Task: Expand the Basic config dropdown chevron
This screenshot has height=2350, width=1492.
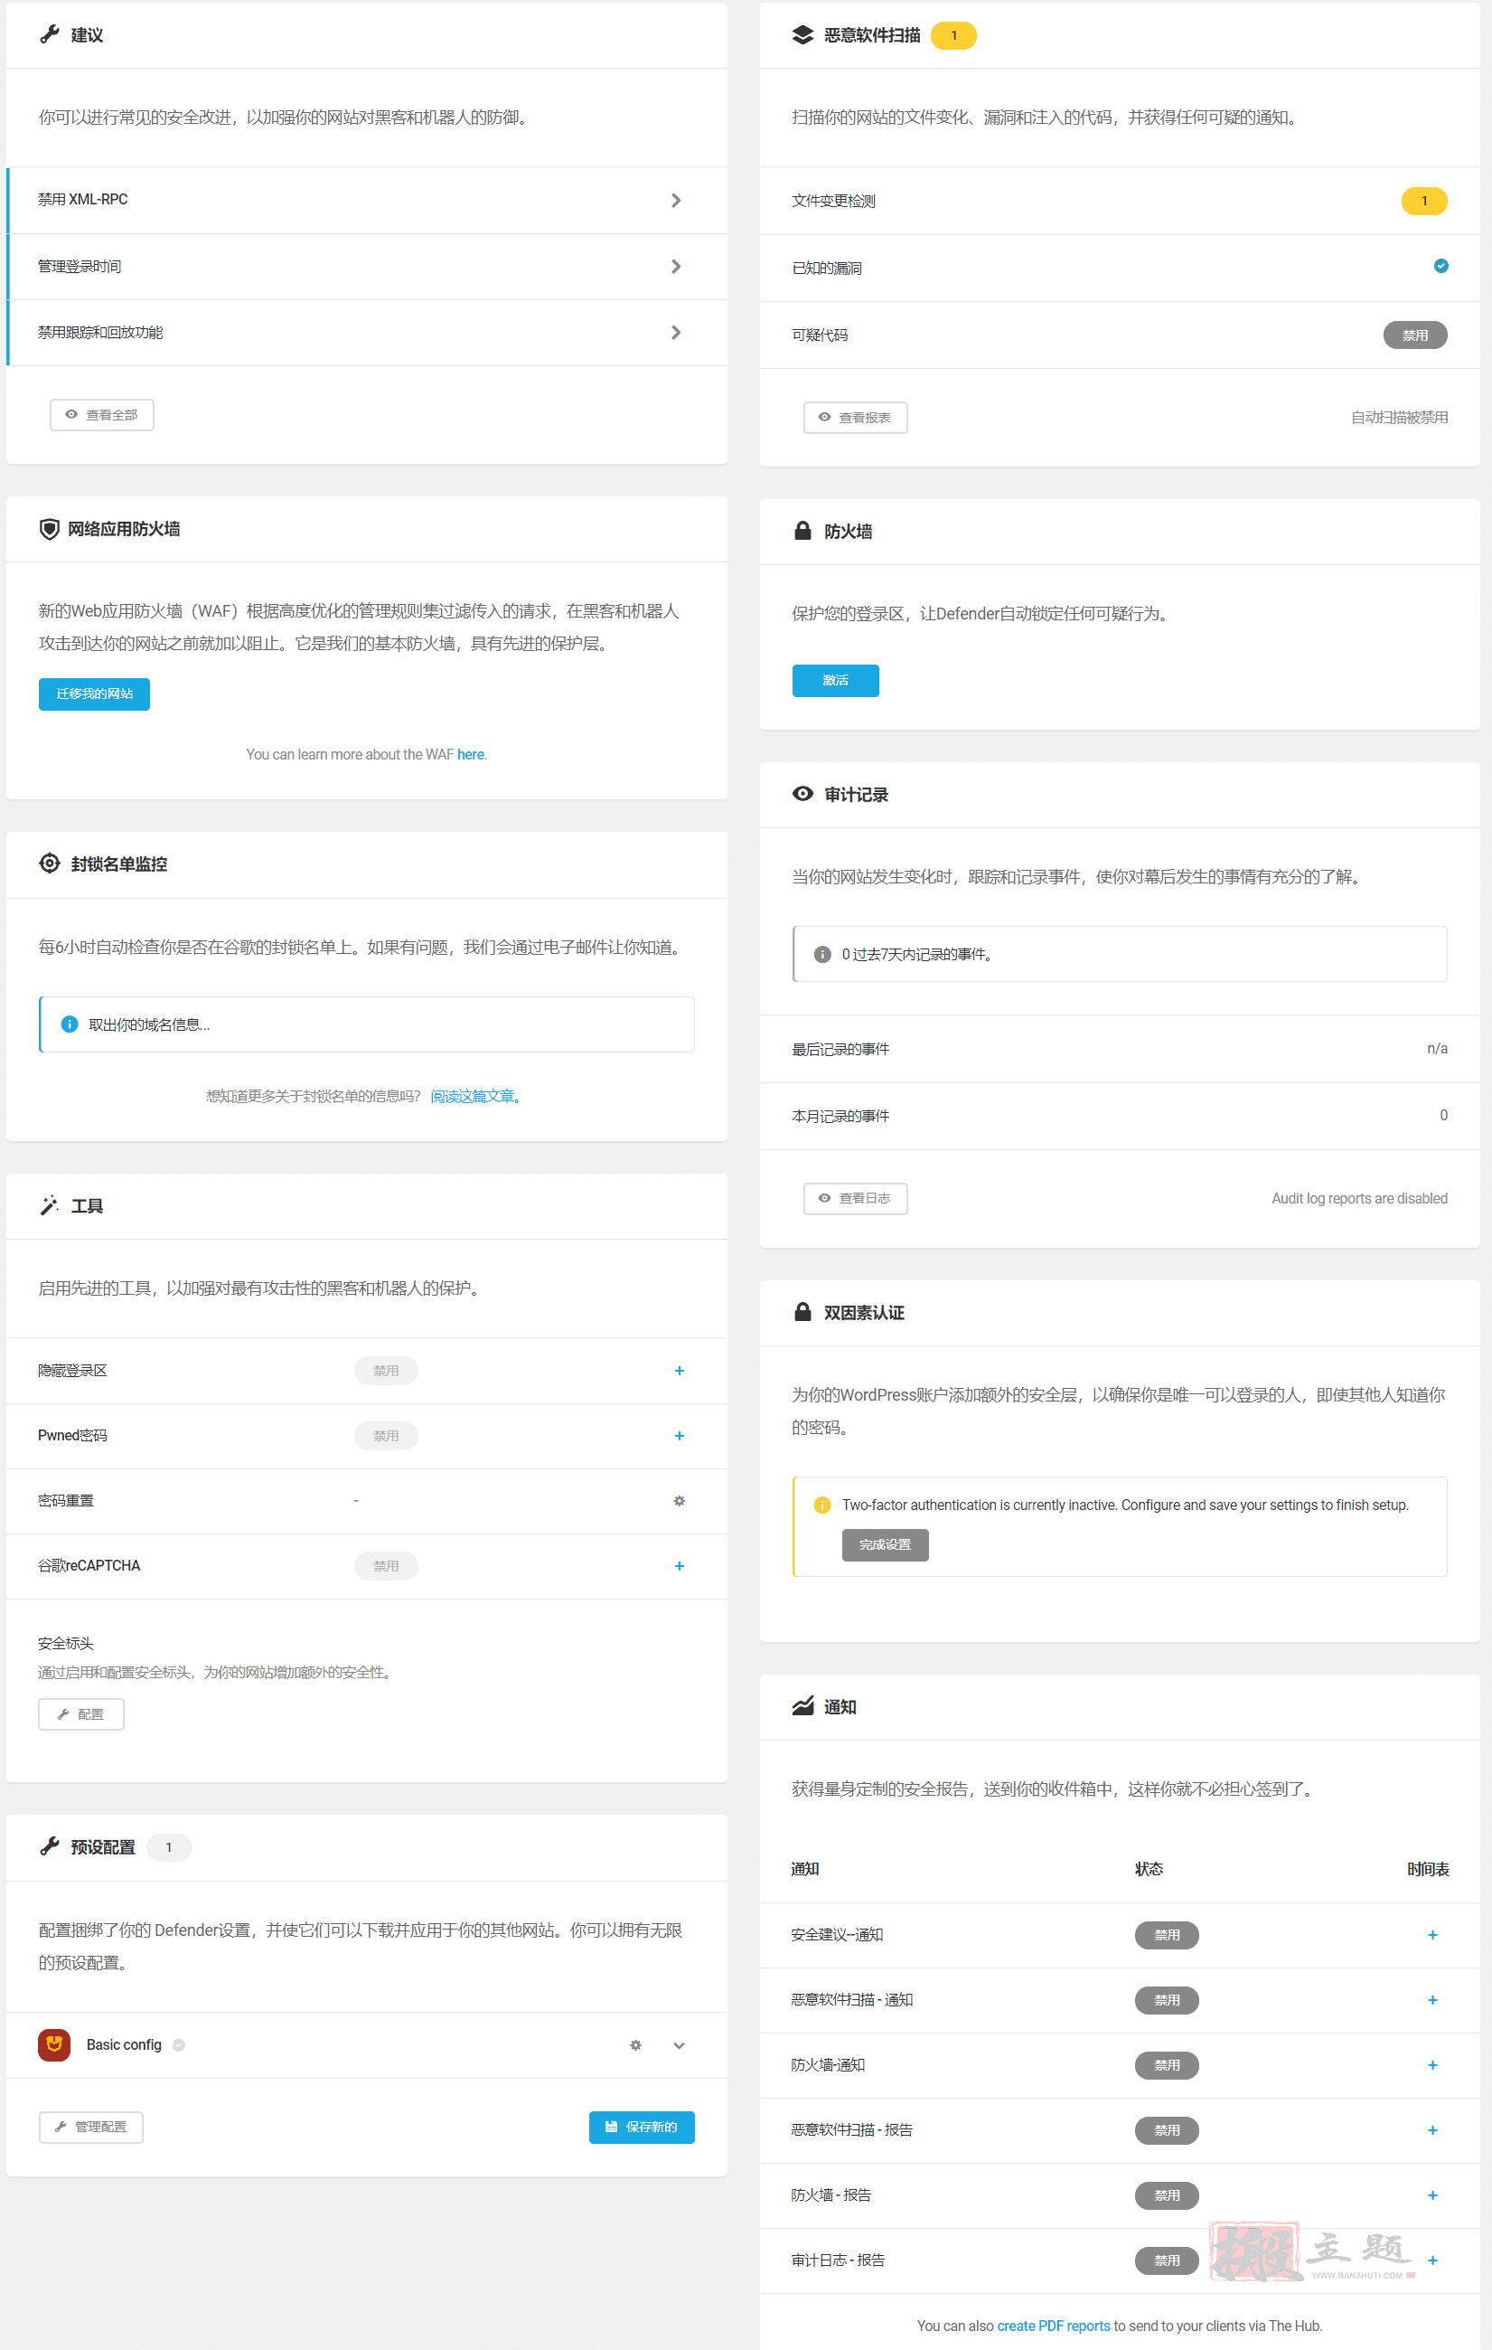Action: pyautogui.click(x=679, y=2045)
